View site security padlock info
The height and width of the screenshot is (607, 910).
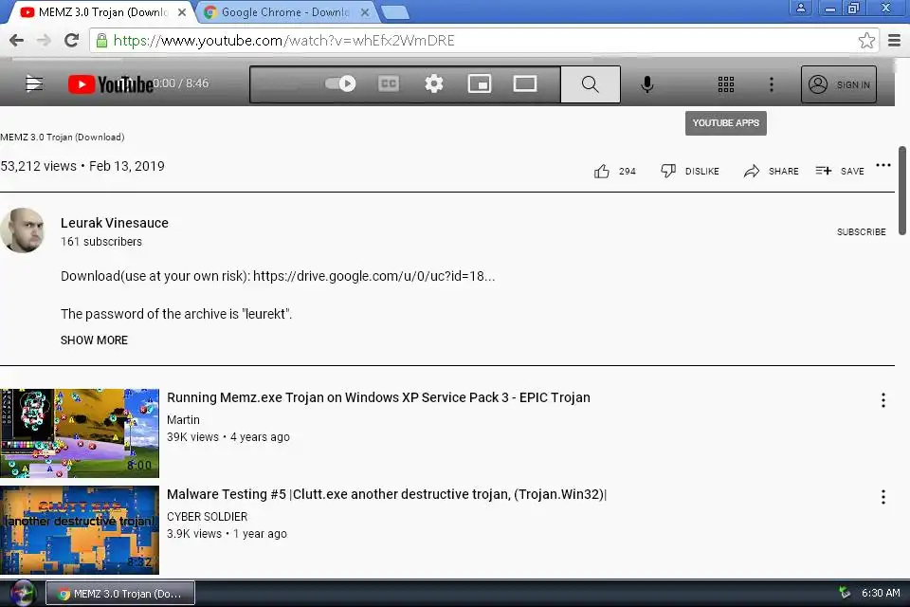click(x=101, y=40)
